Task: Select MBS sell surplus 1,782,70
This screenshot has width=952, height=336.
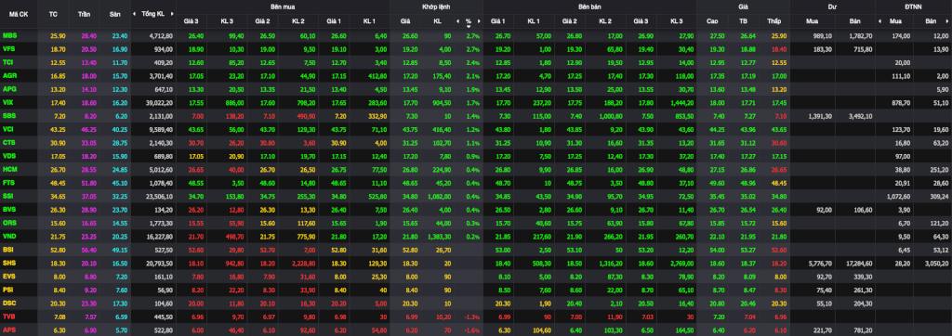Action: [x=860, y=36]
